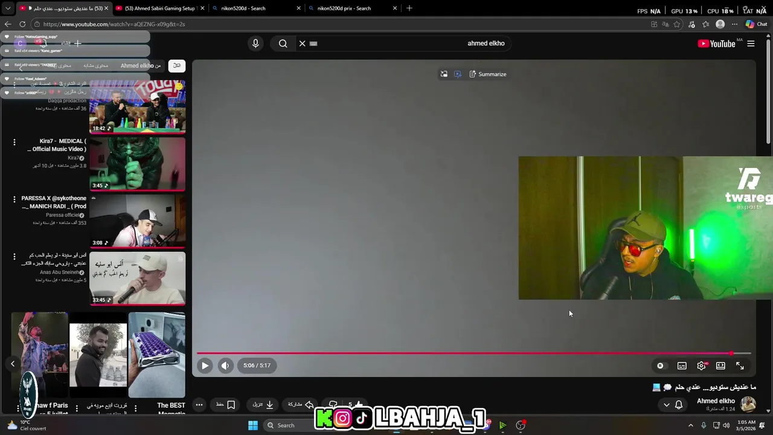The height and width of the screenshot is (435, 773).
Task: Open the music/media note icon in Edge toolbar
Action: click(x=691, y=24)
